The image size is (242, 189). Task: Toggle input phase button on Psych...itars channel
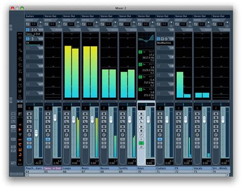click(x=28, y=24)
